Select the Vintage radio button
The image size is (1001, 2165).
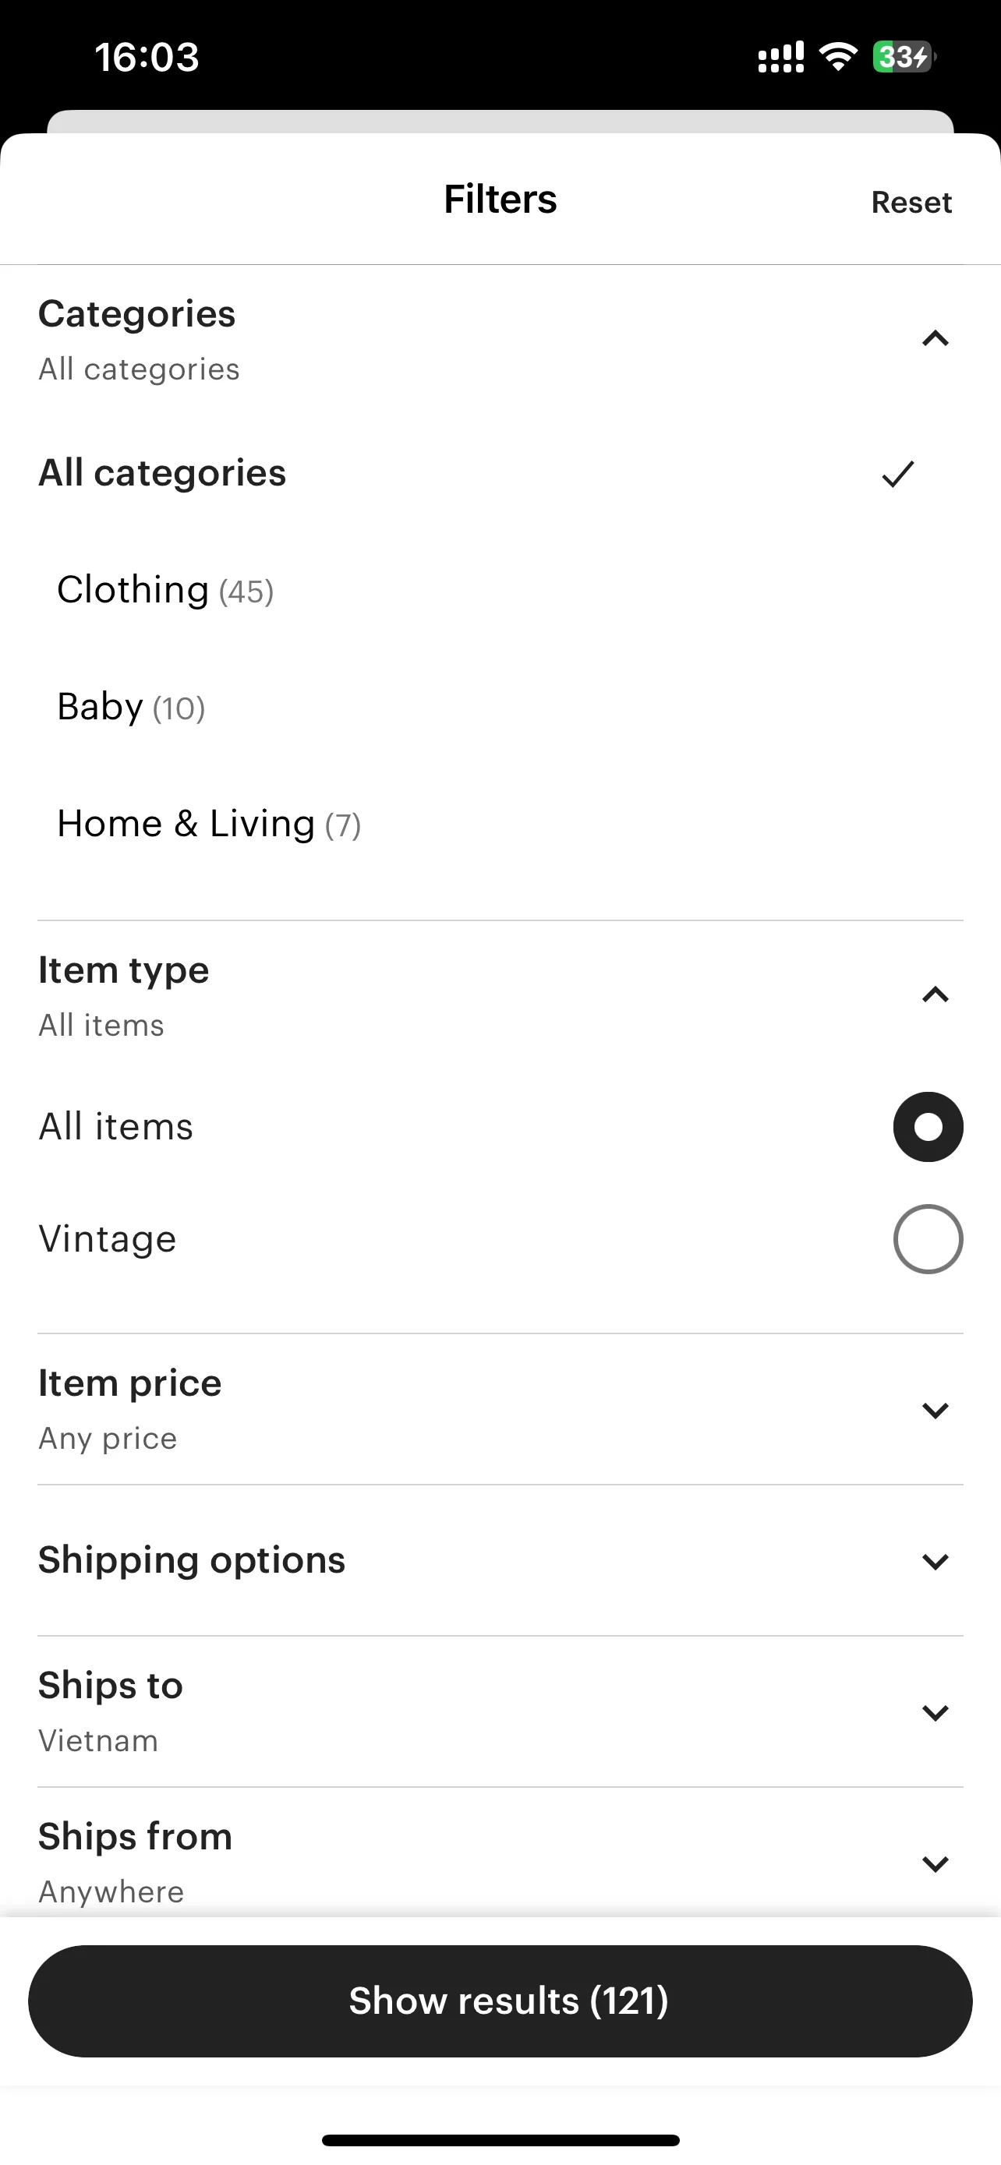coord(928,1239)
